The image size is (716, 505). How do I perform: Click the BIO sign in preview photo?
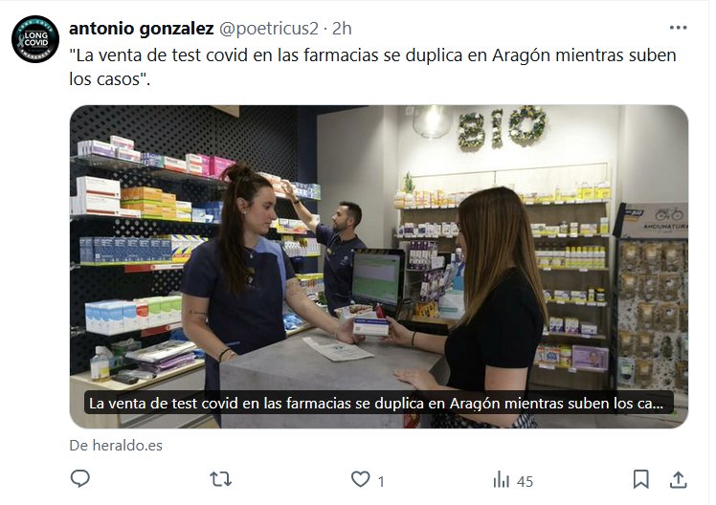tap(502, 127)
